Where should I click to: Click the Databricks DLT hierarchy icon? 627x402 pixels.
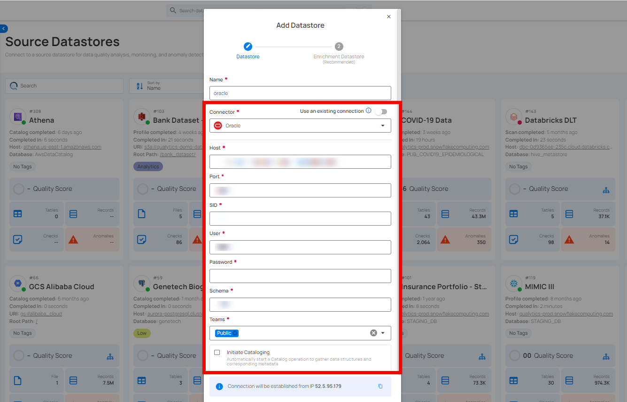pos(606,190)
